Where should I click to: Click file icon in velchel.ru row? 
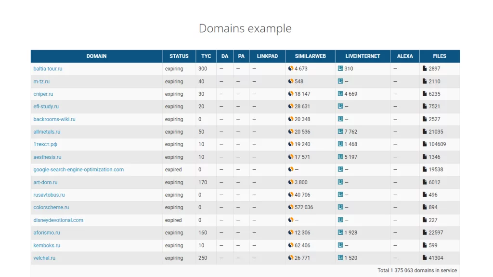425,258
